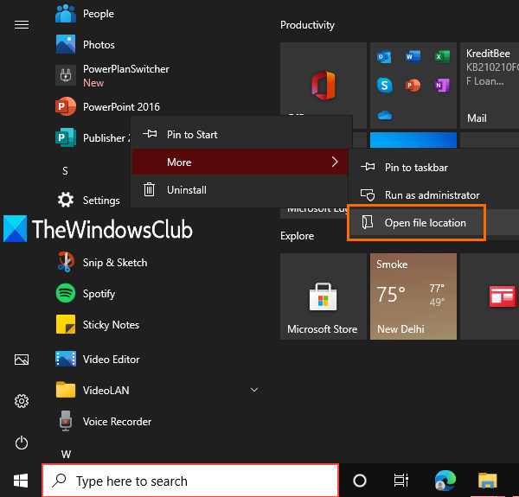Image resolution: width=519 pixels, height=497 pixels.
Task: Click the Type here to search box
Action: 190,481
